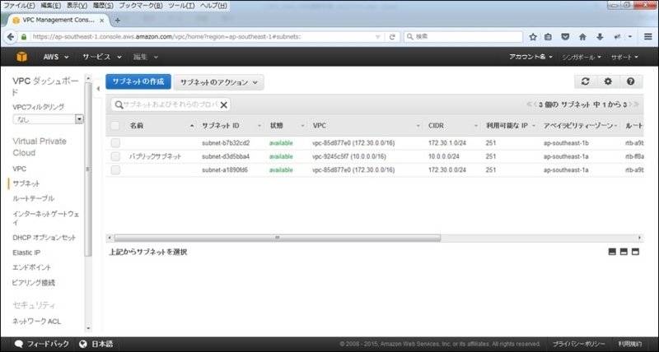The height and width of the screenshot is (352, 659).
Task: Click the help question mark icon
Action: 630,82
